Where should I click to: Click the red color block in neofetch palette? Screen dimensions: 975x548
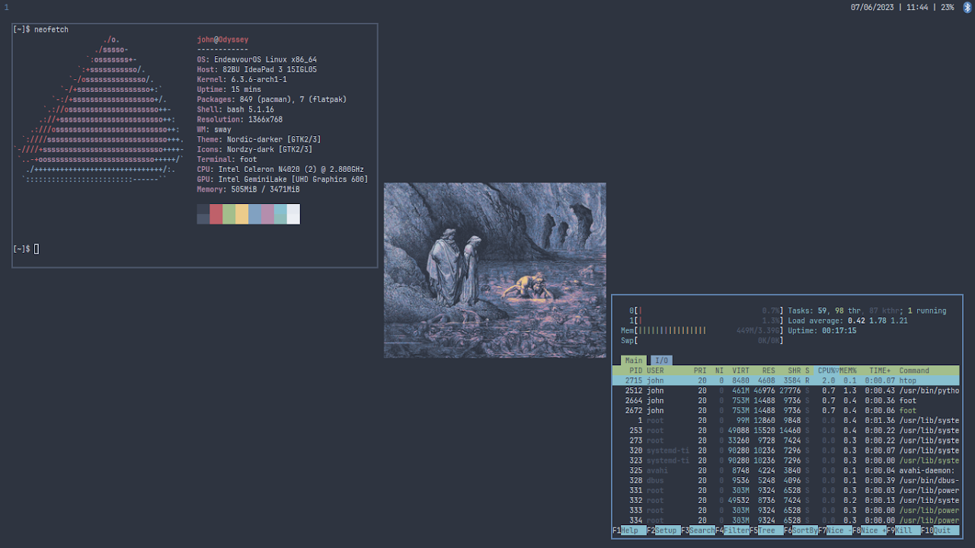216,214
